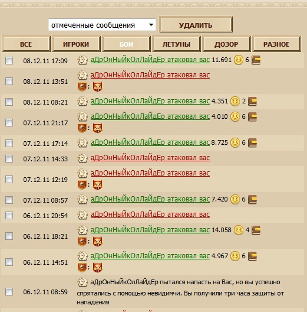Click the shield icon in 08.12.11 13:51 row
307x312 pixels.
[82, 87]
